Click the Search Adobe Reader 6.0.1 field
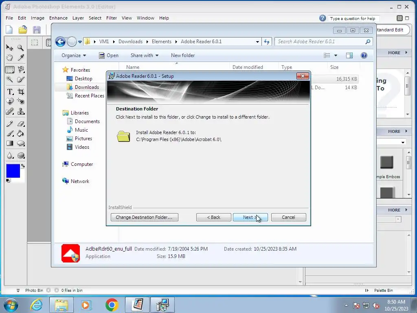 click(323, 42)
